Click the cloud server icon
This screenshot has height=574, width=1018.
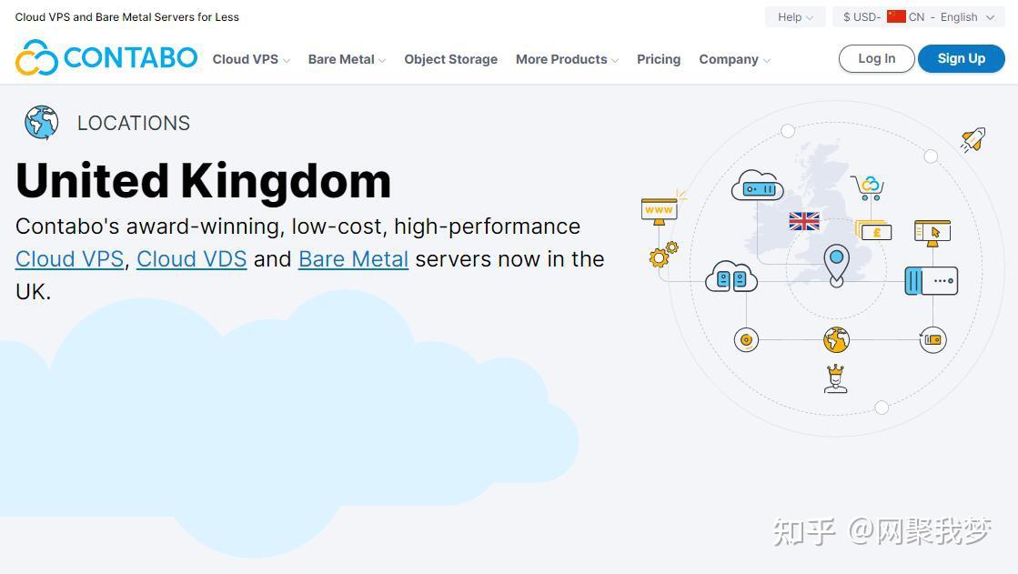click(x=757, y=185)
